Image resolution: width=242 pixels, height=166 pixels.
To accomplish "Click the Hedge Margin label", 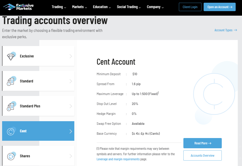I will [x=106, y=114].
